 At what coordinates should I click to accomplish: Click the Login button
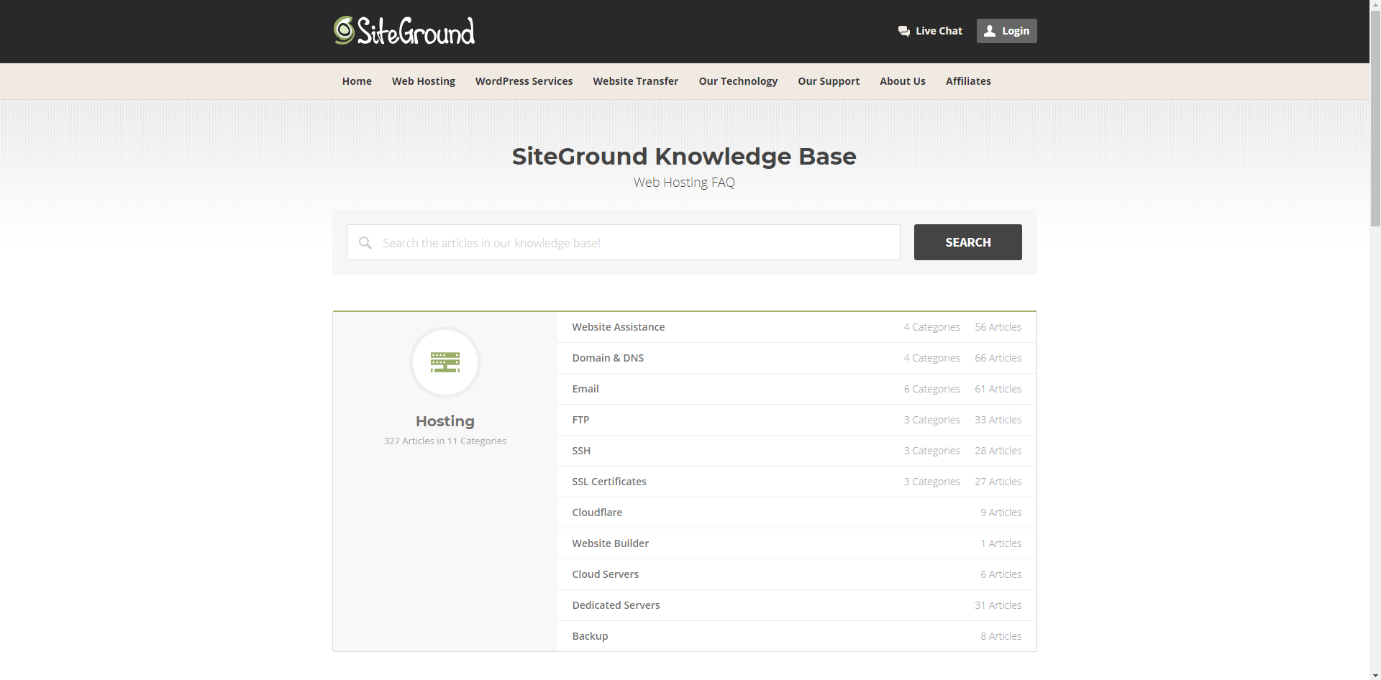point(1006,31)
